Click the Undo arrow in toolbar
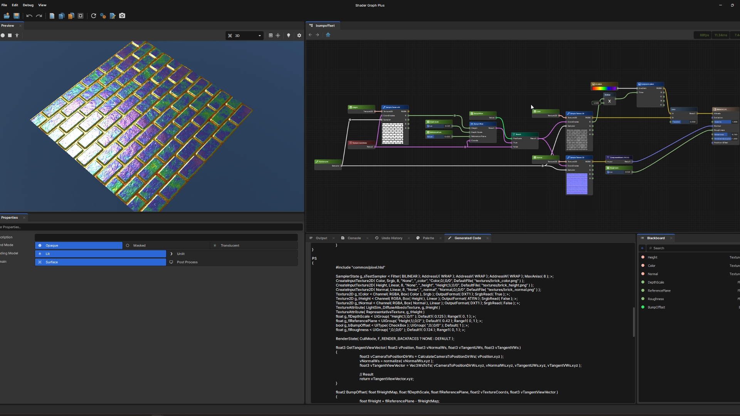The height and width of the screenshot is (416, 740). click(29, 16)
